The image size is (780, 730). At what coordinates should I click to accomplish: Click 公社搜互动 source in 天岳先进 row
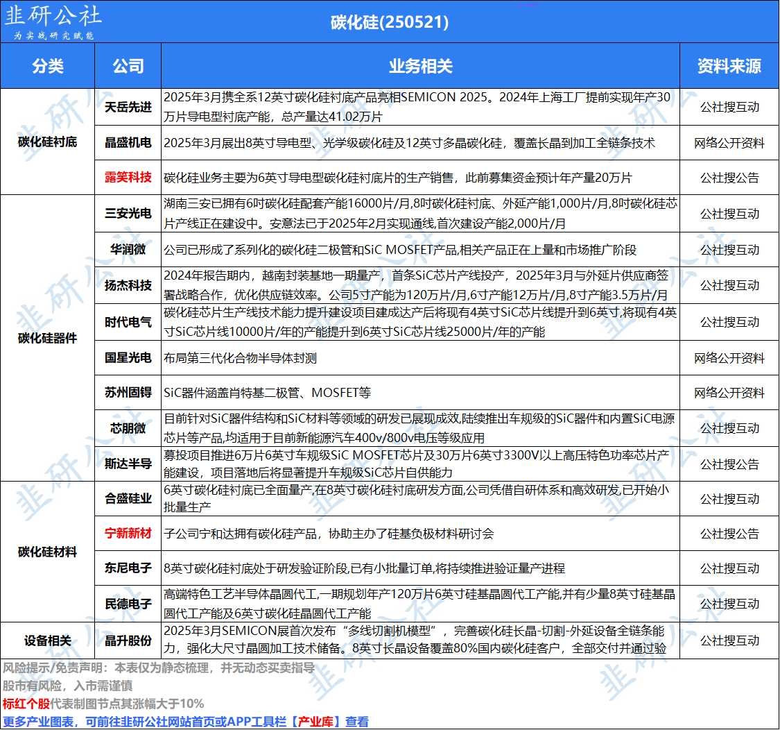tap(729, 107)
